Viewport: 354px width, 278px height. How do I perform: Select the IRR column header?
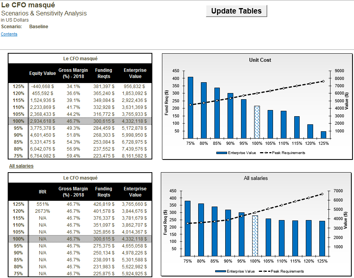pos(42,192)
